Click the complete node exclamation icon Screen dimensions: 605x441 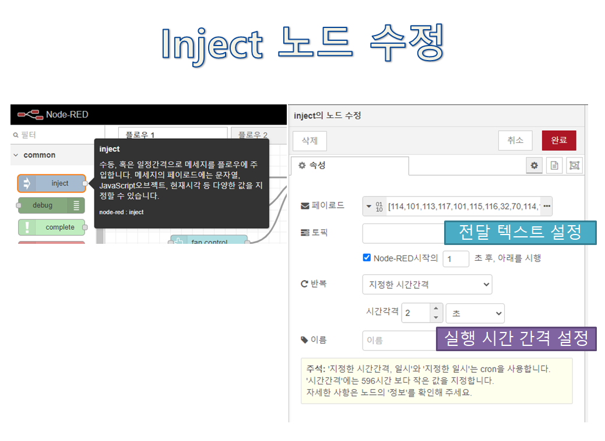tap(27, 227)
